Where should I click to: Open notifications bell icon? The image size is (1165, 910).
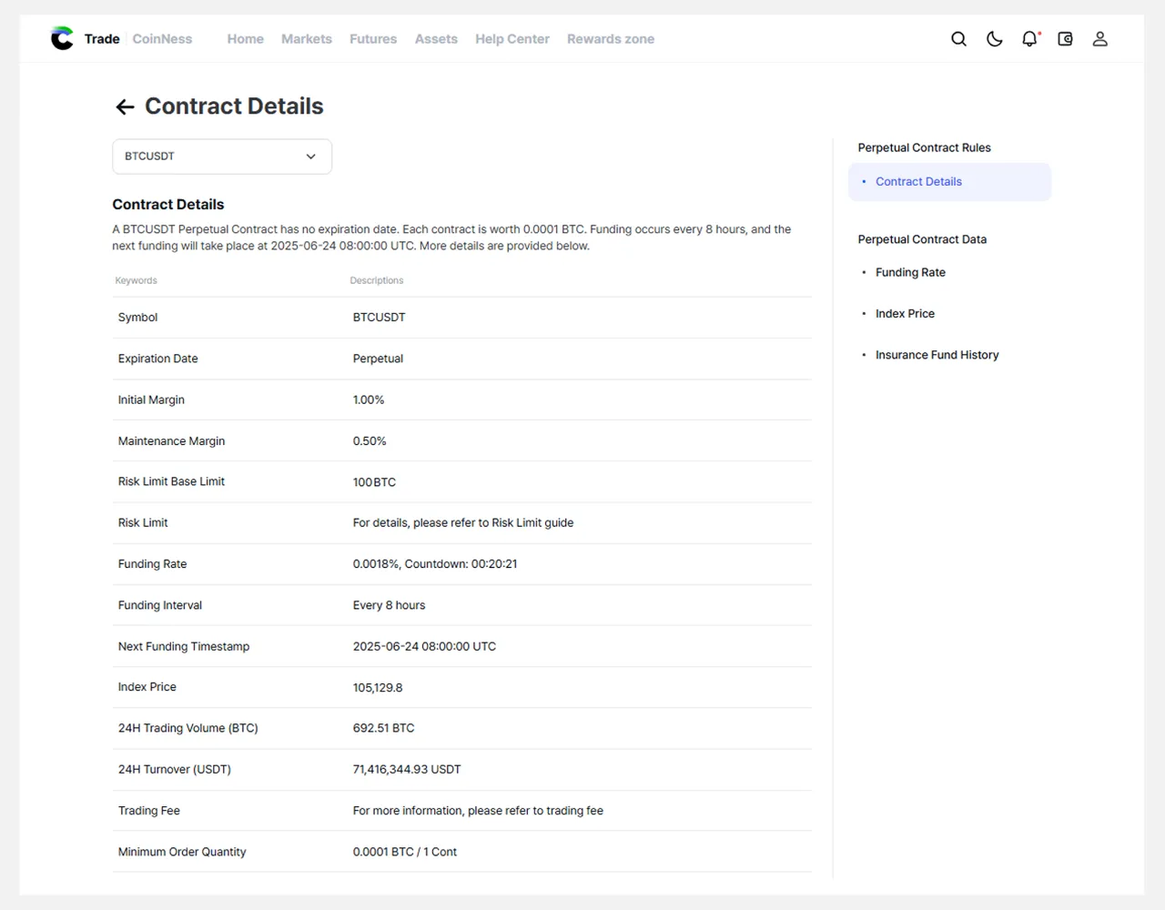tap(1029, 39)
